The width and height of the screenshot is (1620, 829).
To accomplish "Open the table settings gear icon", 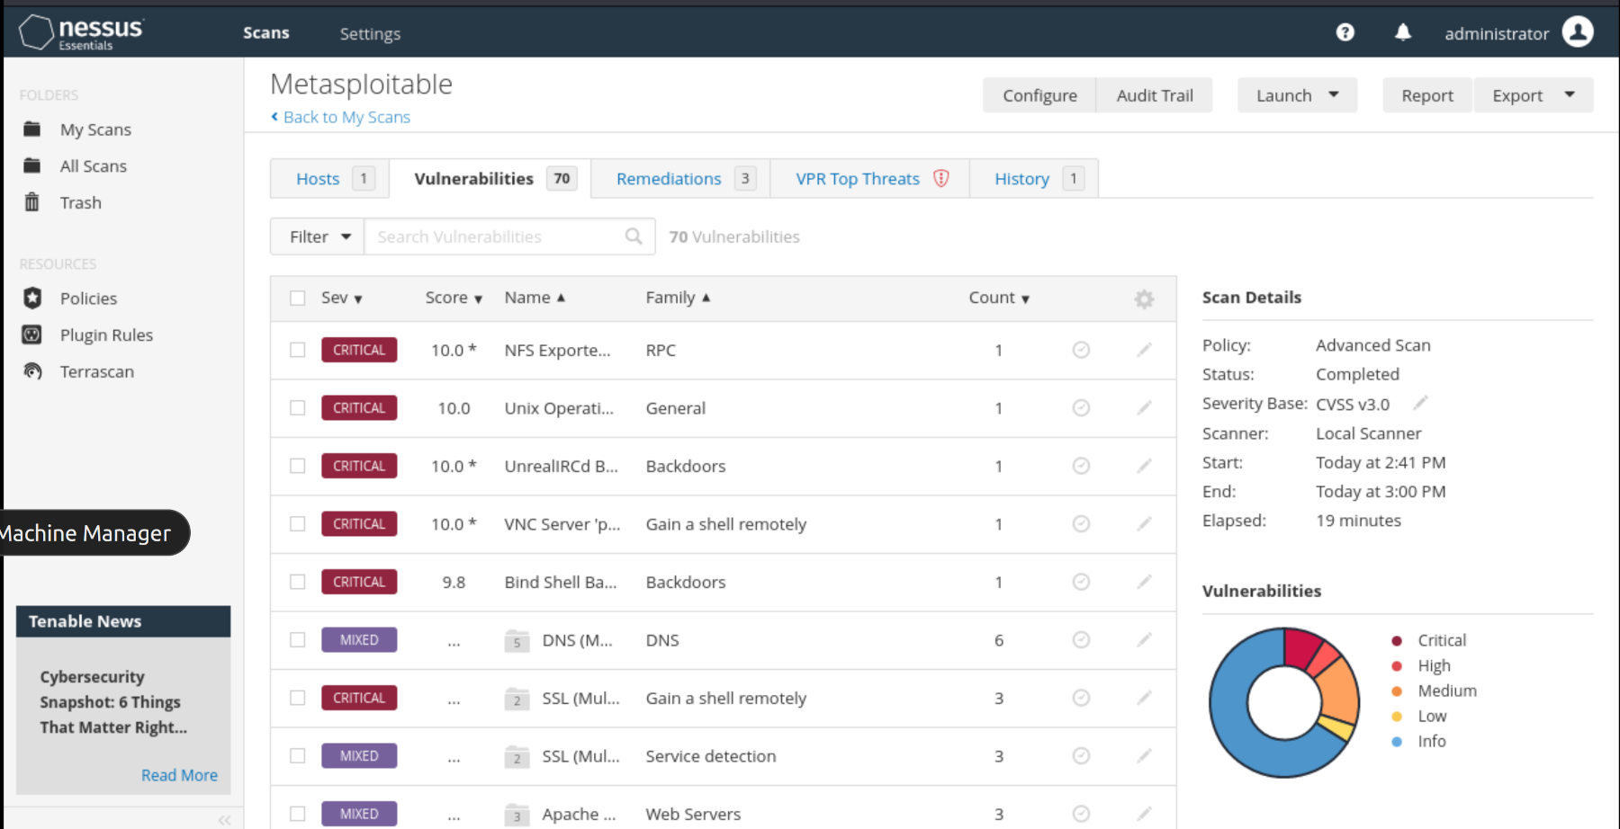I will pos(1144,299).
